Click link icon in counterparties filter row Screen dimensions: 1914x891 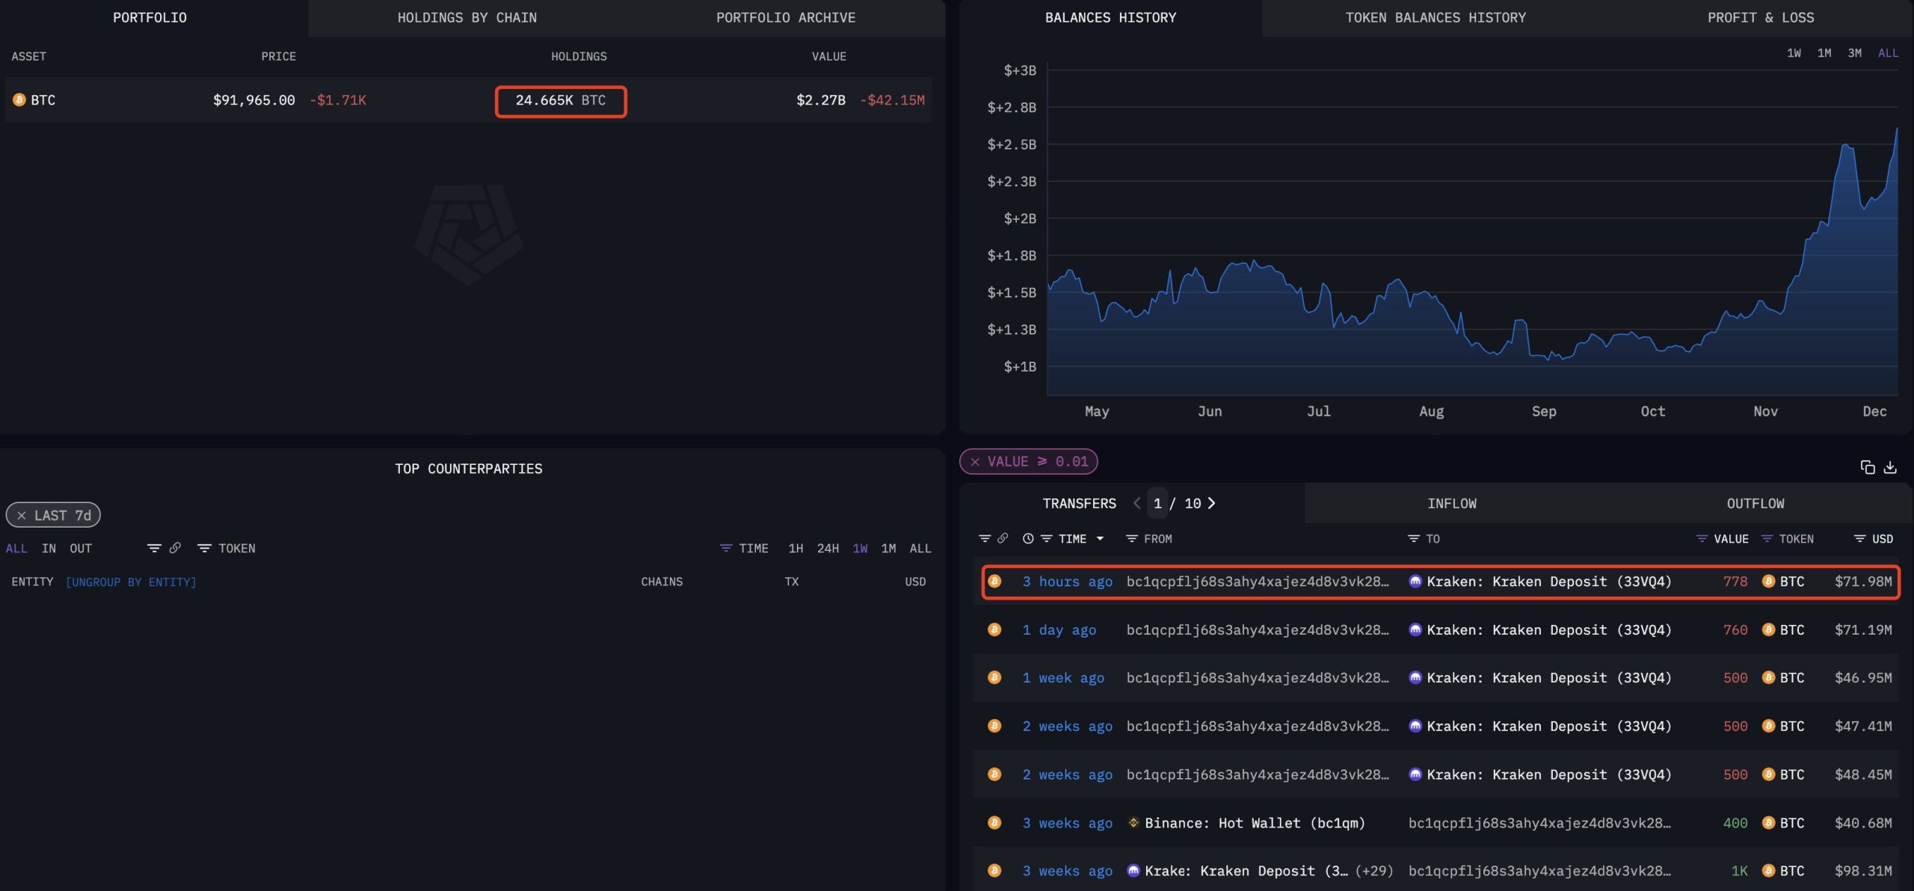175,548
